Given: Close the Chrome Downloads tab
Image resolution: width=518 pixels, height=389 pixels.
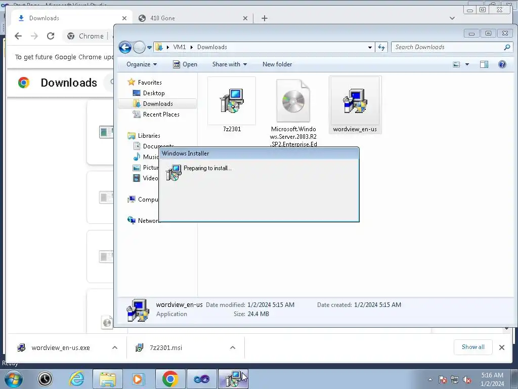Looking at the screenshot, I should click(x=124, y=19).
